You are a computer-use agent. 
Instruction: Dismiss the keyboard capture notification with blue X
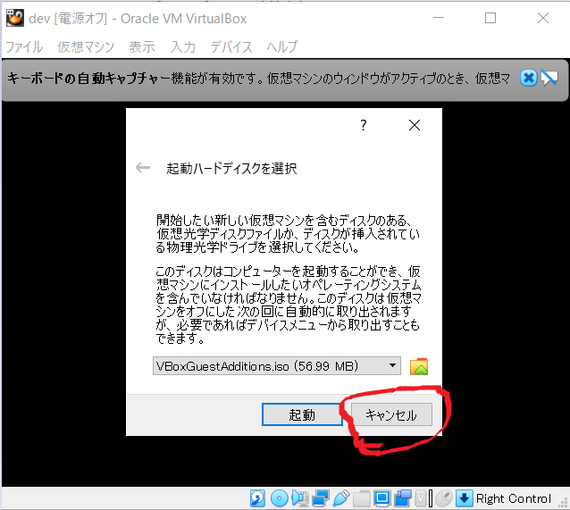pyautogui.click(x=528, y=78)
